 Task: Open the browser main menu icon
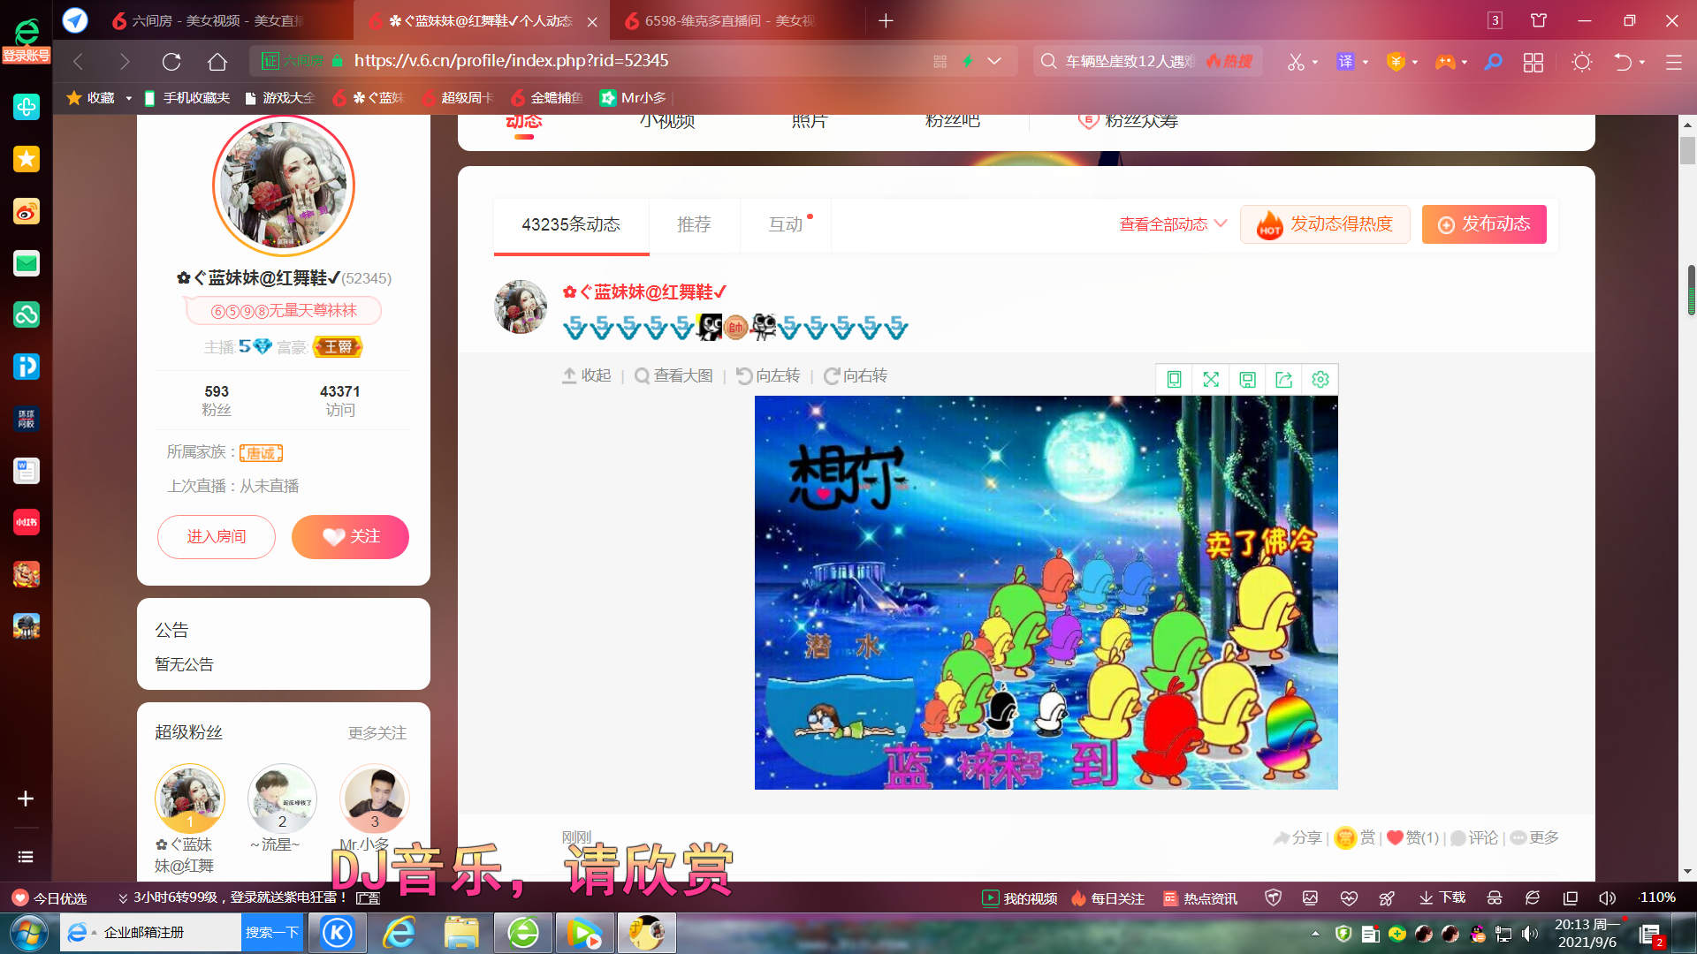pos(1673,62)
